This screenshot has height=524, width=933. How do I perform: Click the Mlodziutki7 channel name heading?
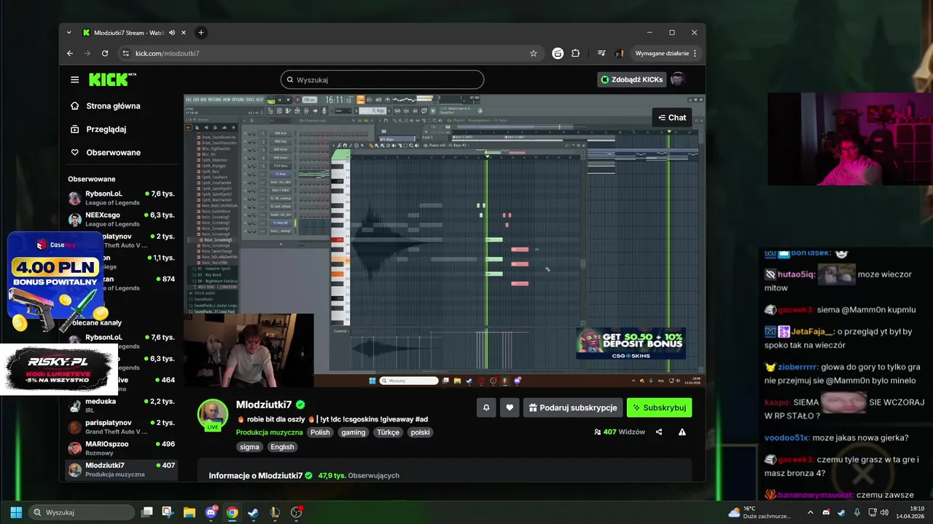click(x=264, y=405)
